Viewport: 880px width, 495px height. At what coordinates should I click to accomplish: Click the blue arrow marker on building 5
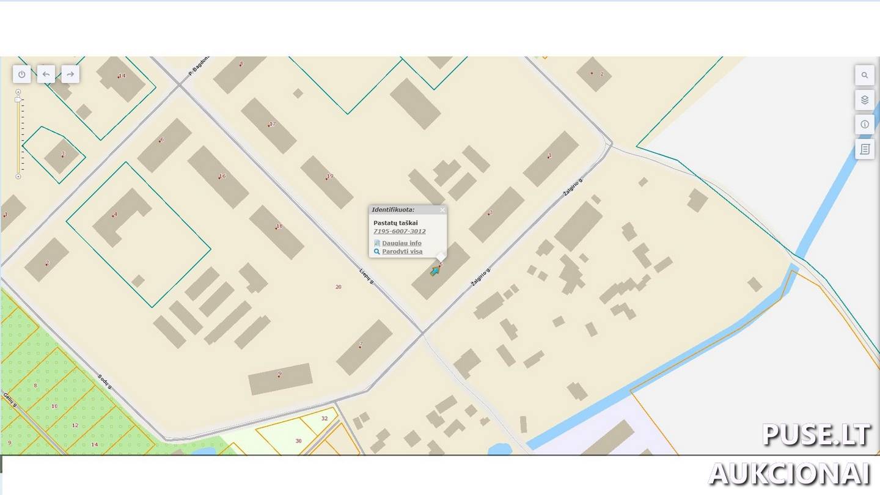435,271
